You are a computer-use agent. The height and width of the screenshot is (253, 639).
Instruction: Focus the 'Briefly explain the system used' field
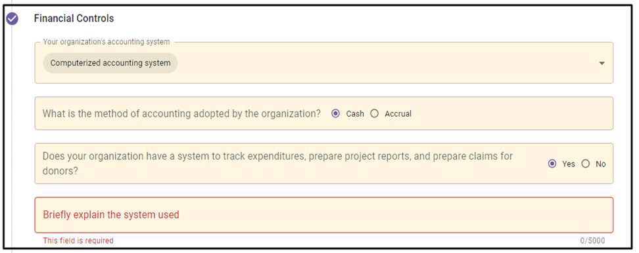tap(324, 215)
